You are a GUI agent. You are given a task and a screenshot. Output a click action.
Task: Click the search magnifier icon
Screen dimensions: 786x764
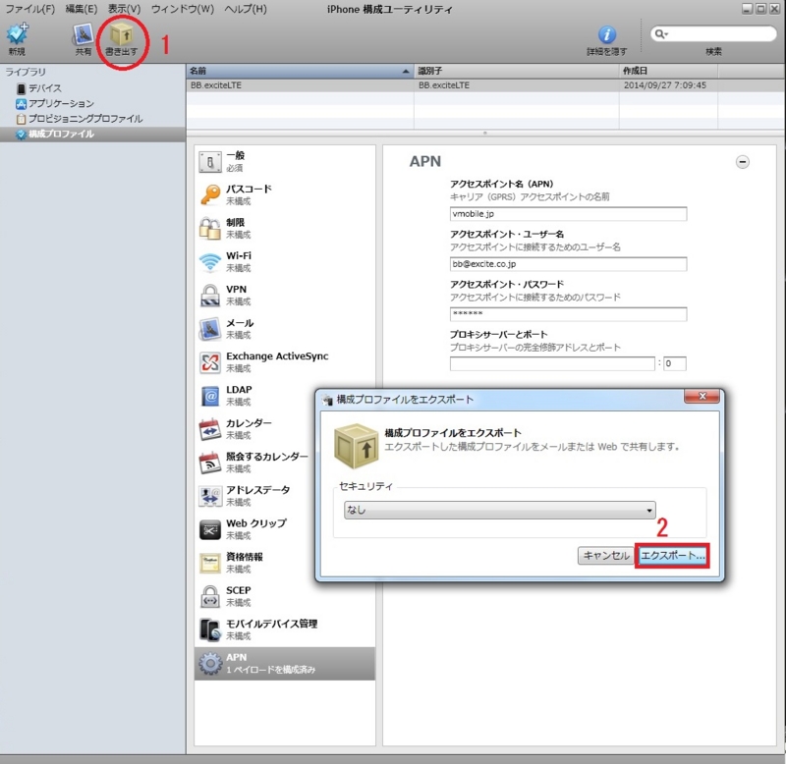click(660, 33)
